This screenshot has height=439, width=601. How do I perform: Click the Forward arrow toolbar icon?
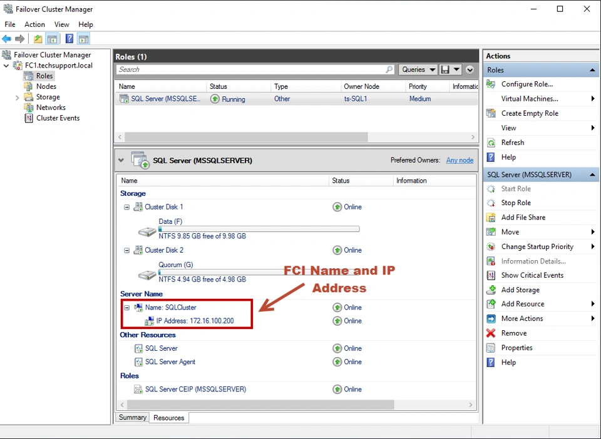(x=19, y=39)
